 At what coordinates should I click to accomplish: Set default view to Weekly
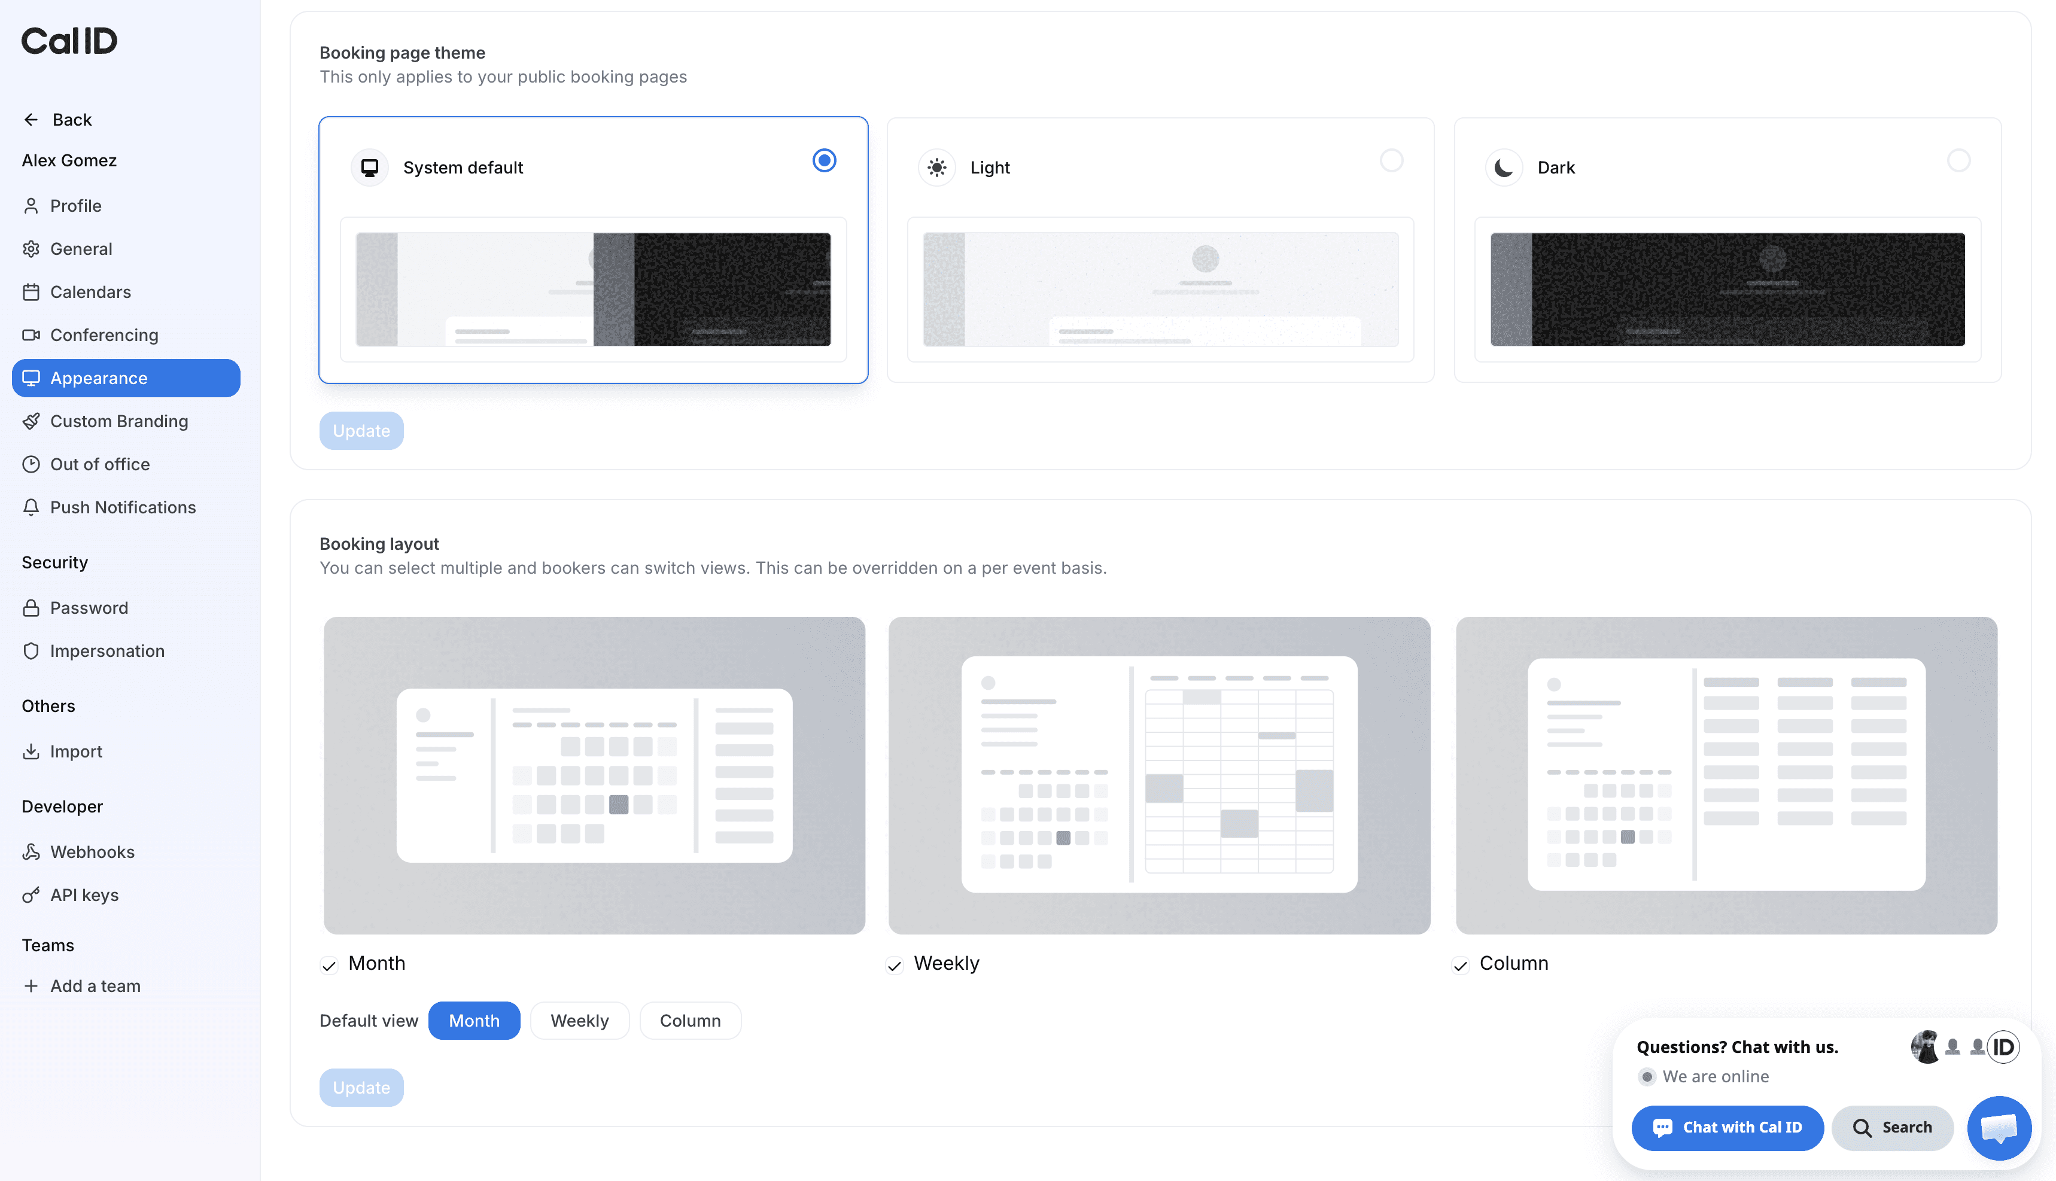point(579,1019)
